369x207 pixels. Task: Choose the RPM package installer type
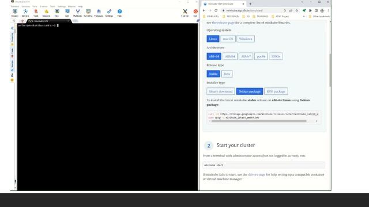[x=276, y=91]
